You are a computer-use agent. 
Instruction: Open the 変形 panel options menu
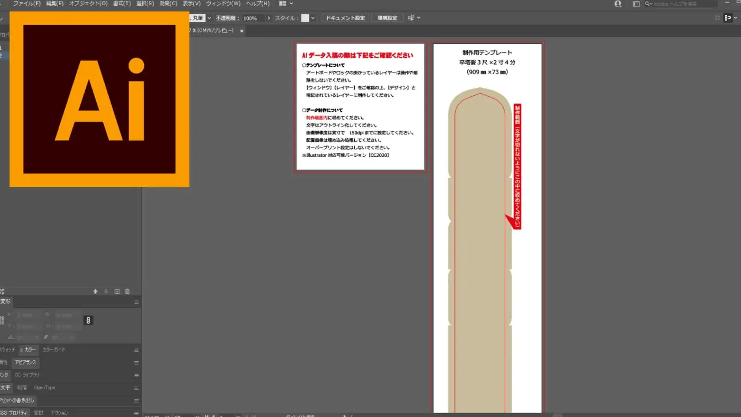click(136, 302)
